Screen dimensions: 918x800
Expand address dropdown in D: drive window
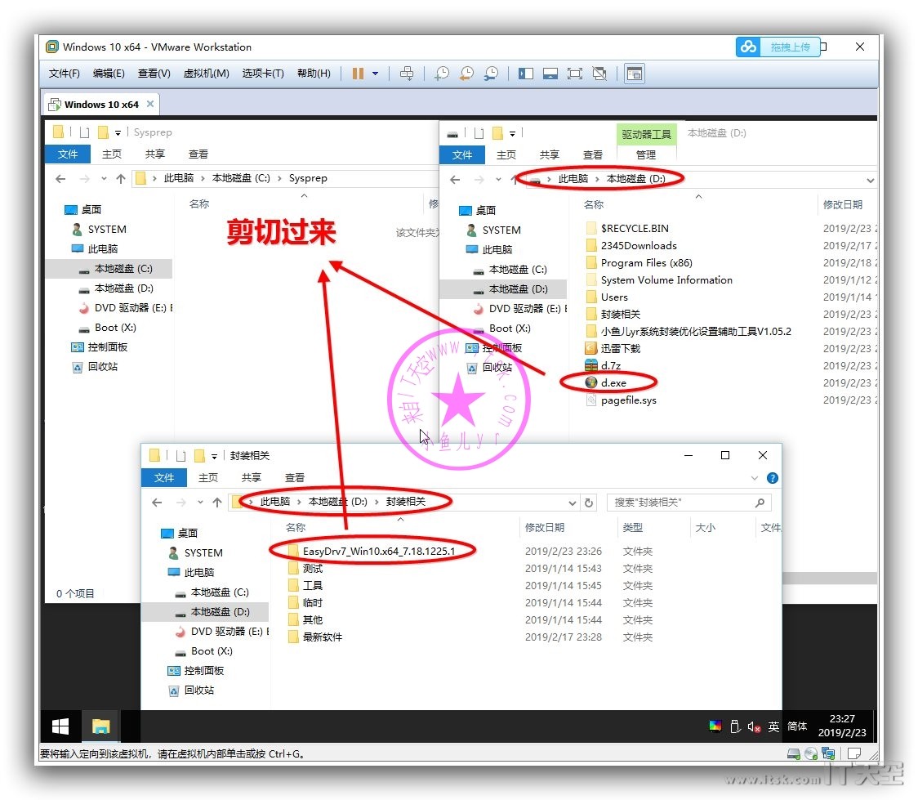point(870,180)
